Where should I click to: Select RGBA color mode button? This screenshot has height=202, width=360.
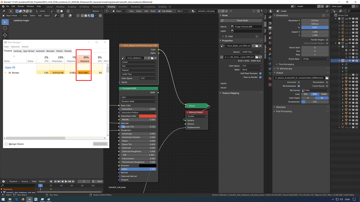point(324,94)
